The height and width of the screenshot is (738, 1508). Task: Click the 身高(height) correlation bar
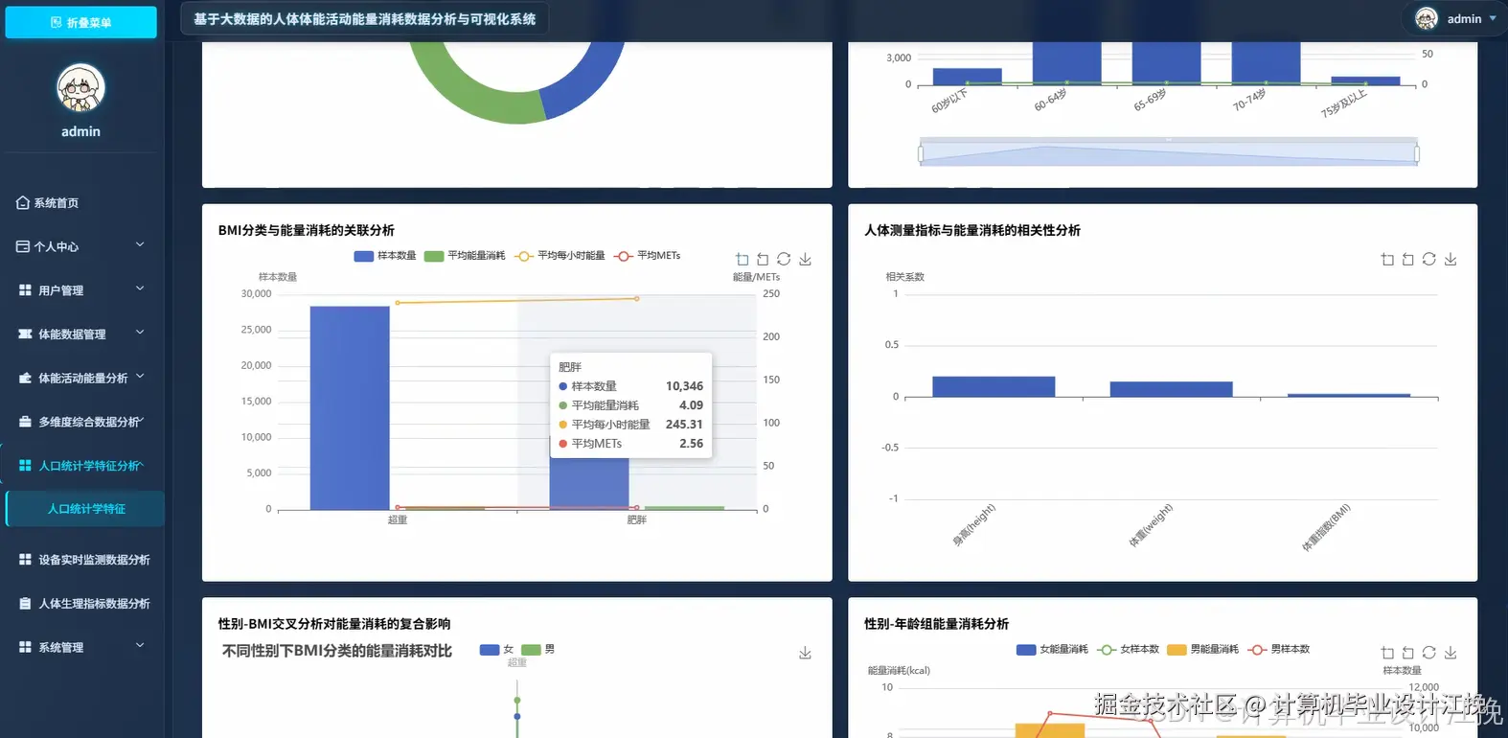coord(994,386)
